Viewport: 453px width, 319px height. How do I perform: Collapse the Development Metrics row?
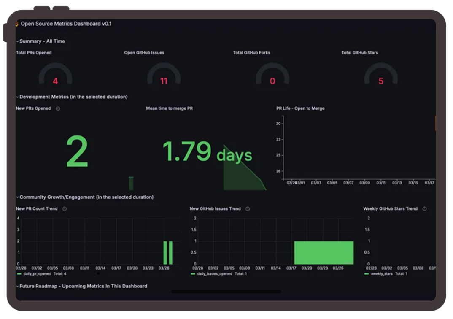[x=72, y=97]
